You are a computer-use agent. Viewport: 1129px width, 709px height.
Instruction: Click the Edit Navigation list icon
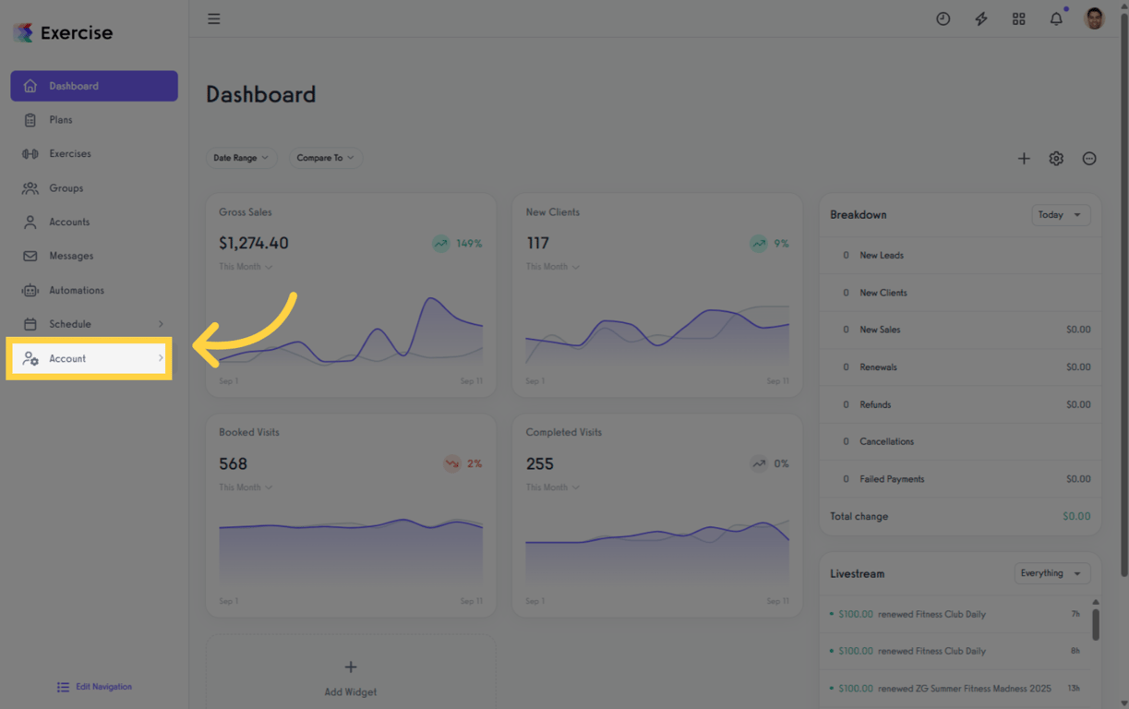(63, 687)
